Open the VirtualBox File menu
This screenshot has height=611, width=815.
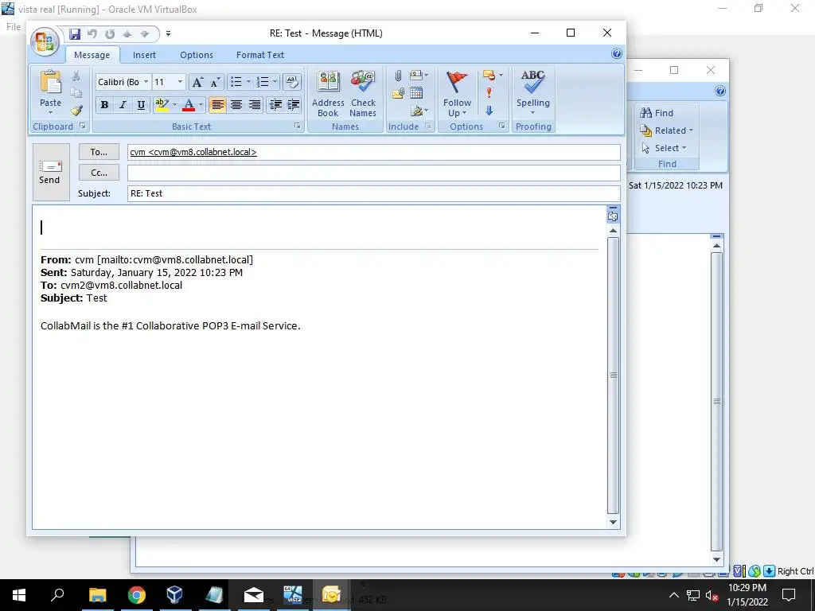tap(14, 27)
